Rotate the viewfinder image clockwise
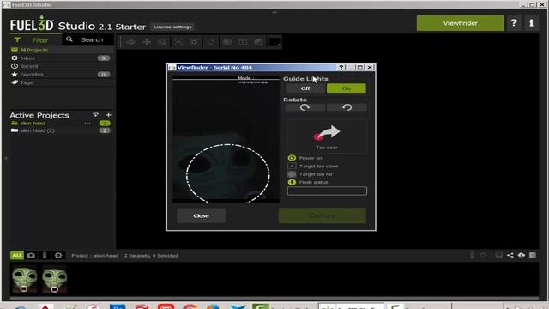The width and height of the screenshot is (549, 309). (x=305, y=107)
